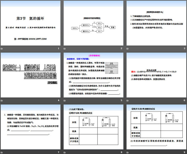The width and height of the screenshot is (187, 154).
Task: Select the iron and nitric acid experiment slide
Action: [x=155, y=127]
